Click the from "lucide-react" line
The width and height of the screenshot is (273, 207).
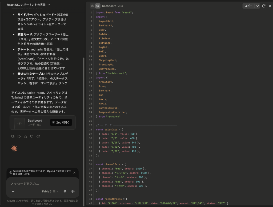click(x=112, y=73)
